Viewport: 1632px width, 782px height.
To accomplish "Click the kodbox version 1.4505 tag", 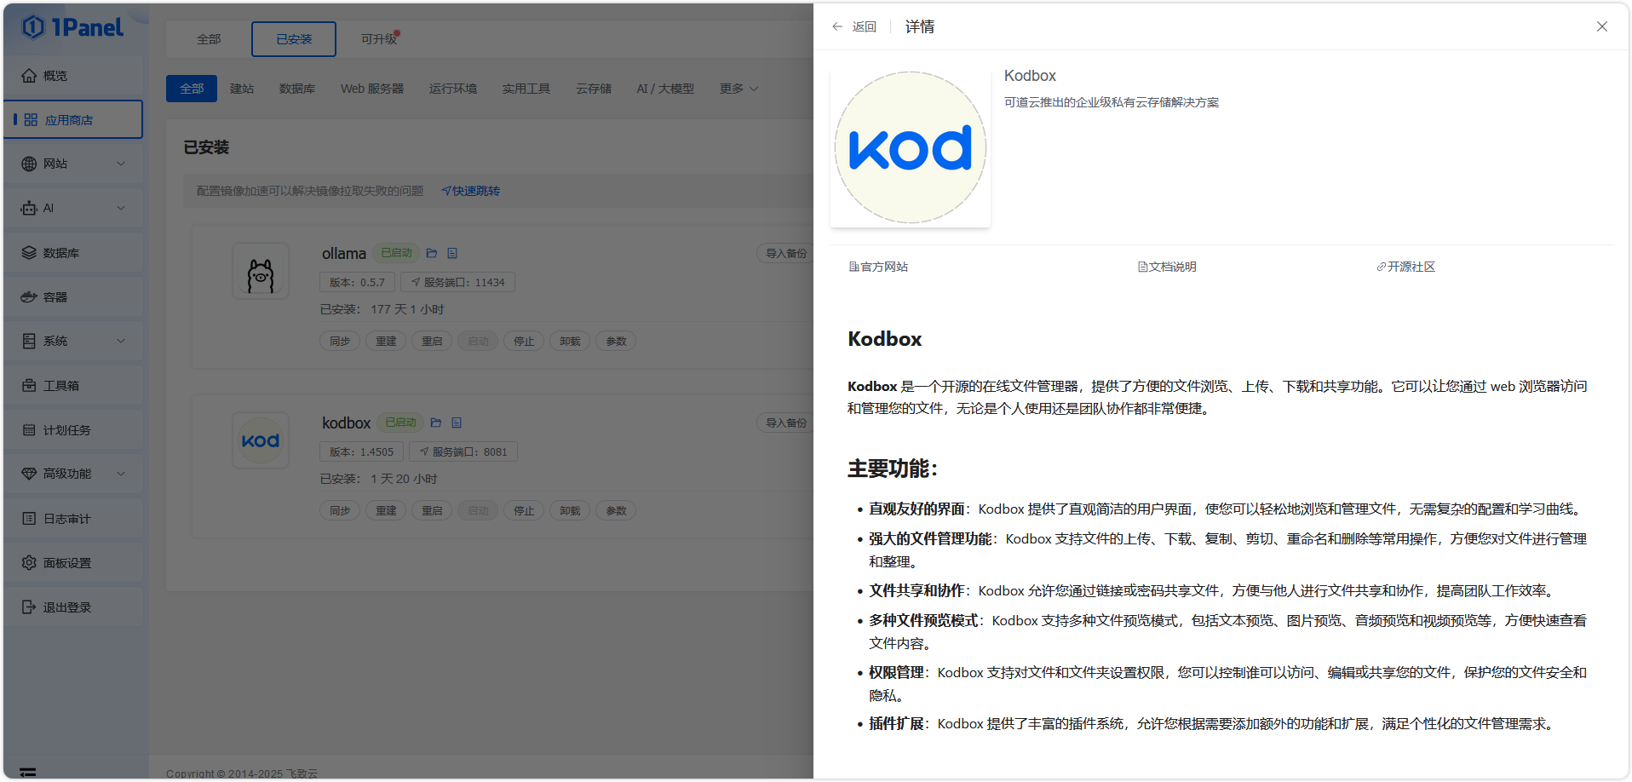I will (361, 451).
